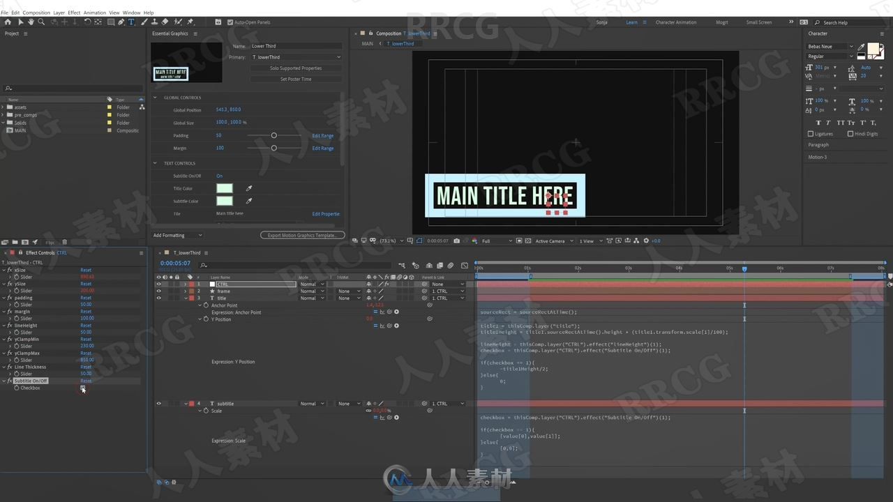Click the Title Color swatch

pyautogui.click(x=225, y=188)
